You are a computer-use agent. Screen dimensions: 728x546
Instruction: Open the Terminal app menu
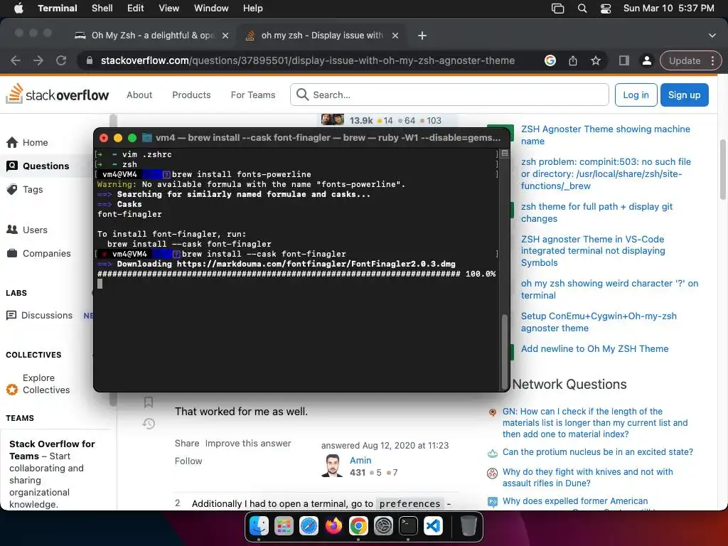click(58, 9)
